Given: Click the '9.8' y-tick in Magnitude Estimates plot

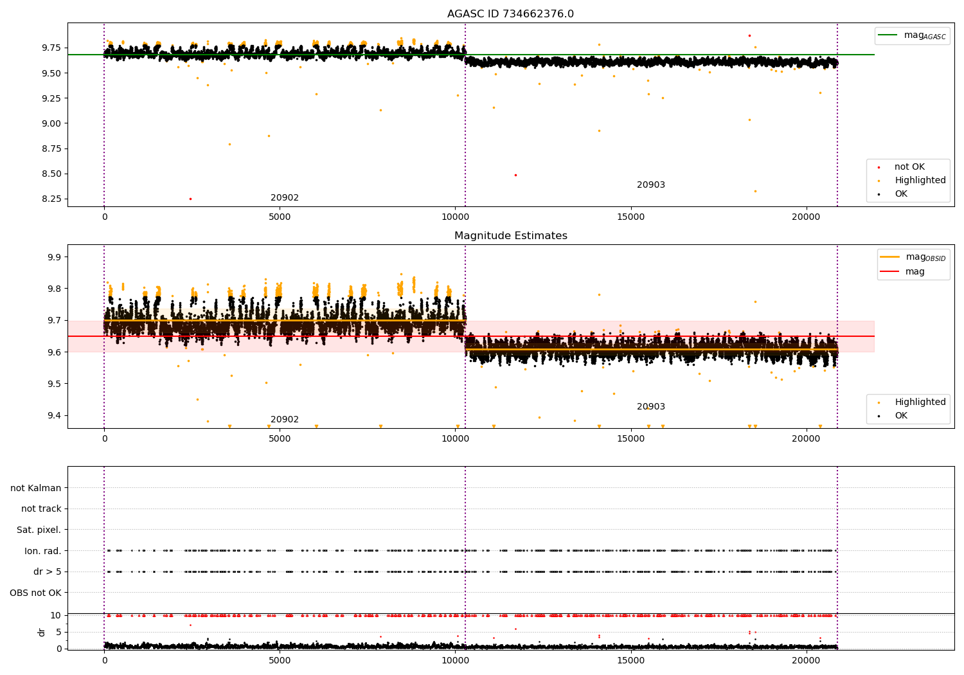Looking at the screenshot, I should coord(54,289).
